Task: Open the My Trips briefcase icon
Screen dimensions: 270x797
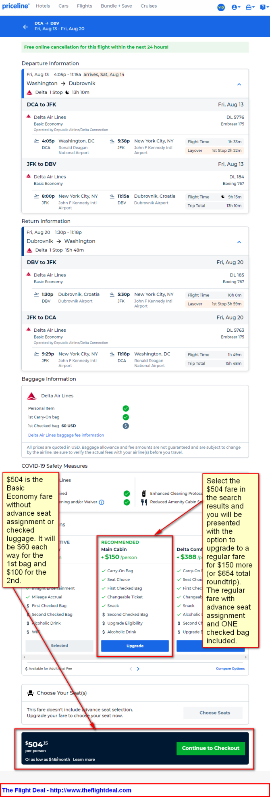Action: [250, 7]
